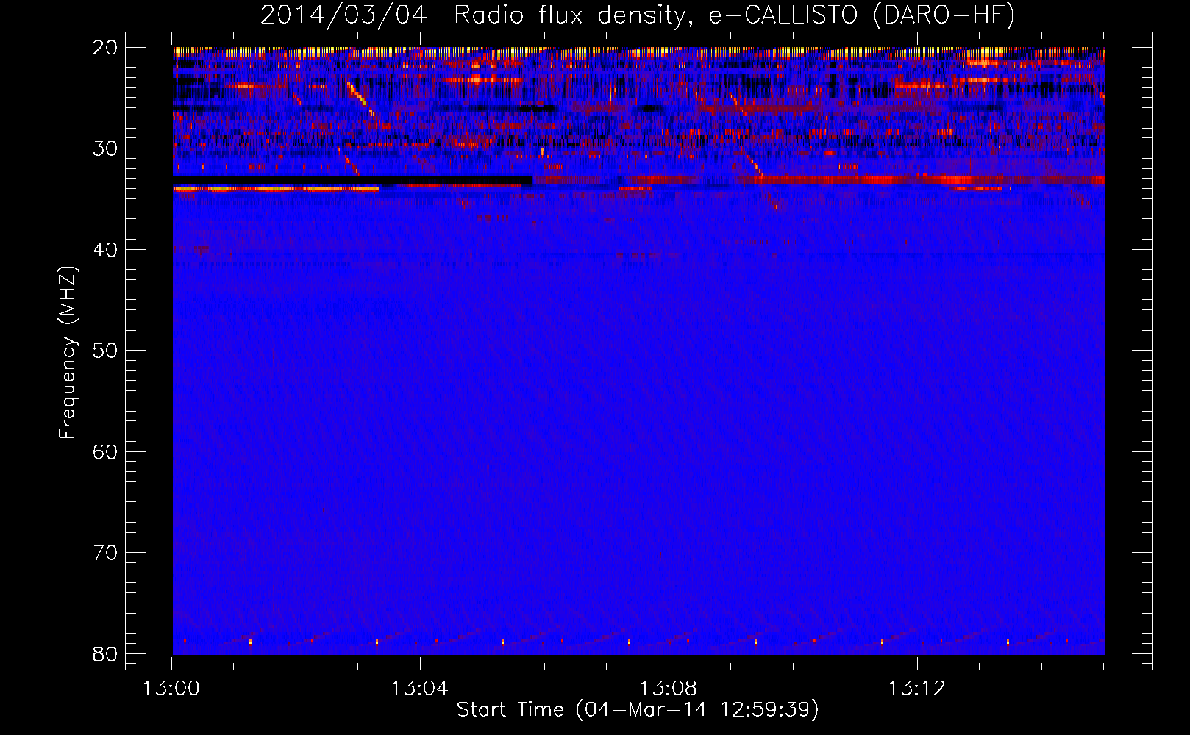Image resolution: width=1190 pixels, height=735 pixels.
Task: Click the 30 MHz frequency tick label
Action: coord(105,148)
